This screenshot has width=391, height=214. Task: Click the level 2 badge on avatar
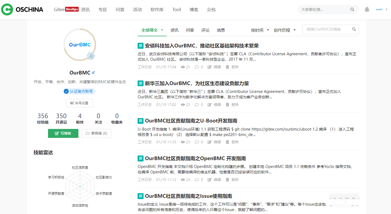click(91, 56)
